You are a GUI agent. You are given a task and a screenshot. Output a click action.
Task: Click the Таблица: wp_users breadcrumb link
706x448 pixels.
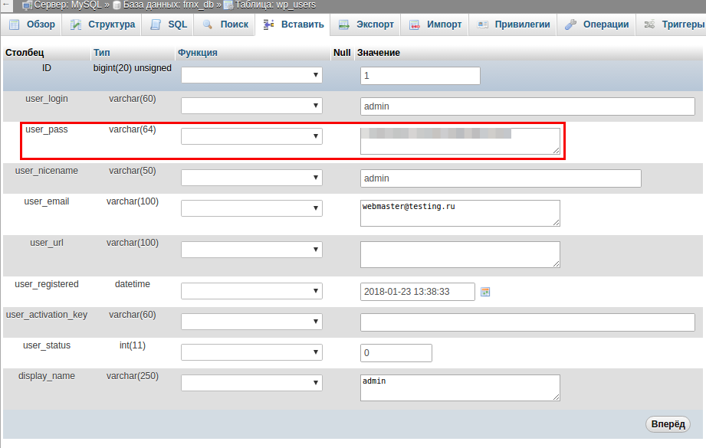[x=275, y=5]
